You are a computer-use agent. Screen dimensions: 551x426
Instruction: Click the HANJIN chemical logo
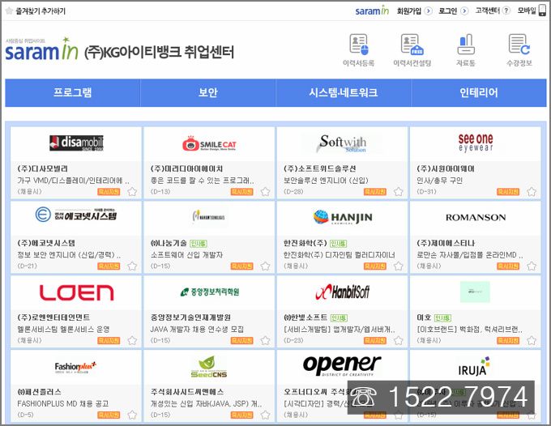343,217
